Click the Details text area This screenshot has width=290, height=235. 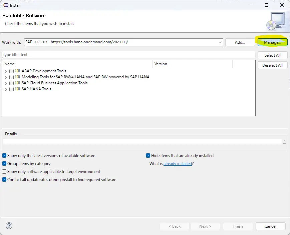tap(142, 142)
